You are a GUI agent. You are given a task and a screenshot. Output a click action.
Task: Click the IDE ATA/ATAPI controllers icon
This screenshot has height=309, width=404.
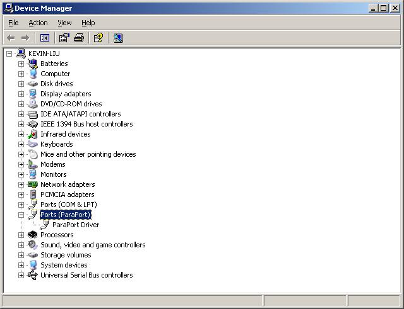coord(33,114)
